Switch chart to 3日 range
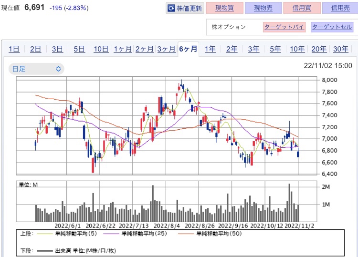358x257 pixels. tap(57, 49)
